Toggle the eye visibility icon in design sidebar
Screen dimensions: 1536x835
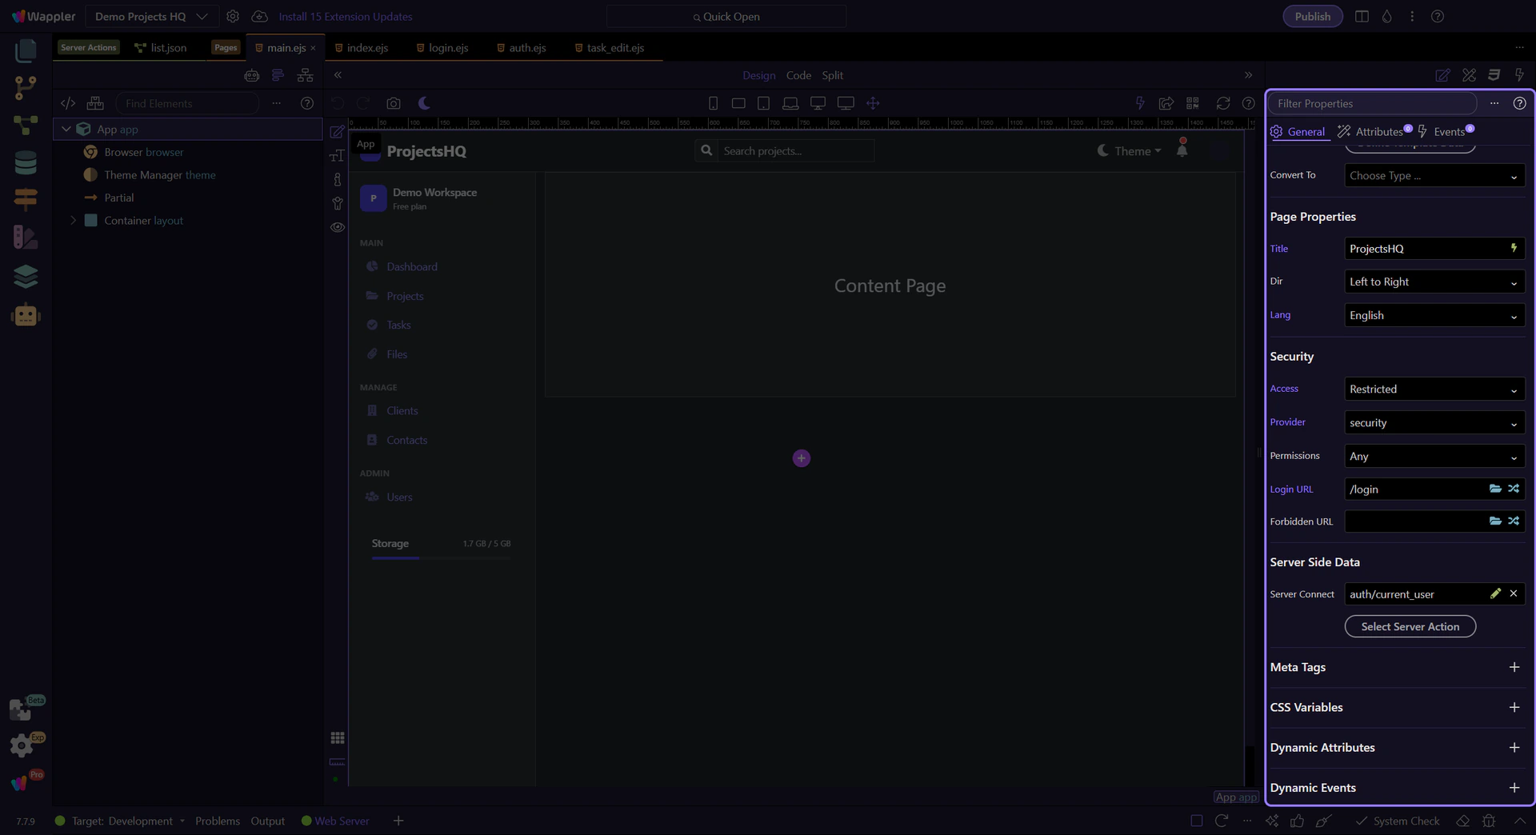pos(338,227)
